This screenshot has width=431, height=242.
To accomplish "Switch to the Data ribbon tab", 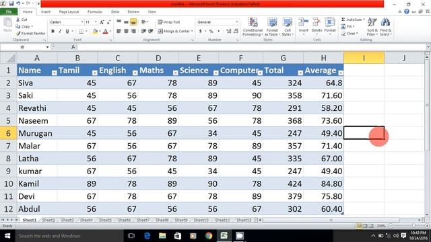I will click(115, 12).
